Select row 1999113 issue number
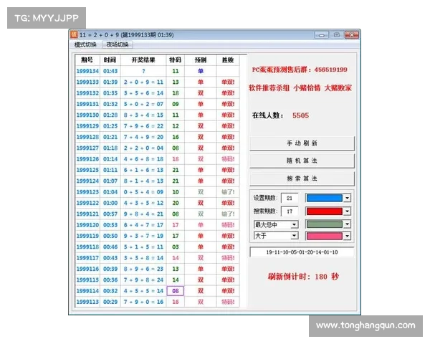Image resolution: width=430 pixels, height=344 pixels. coord(87,302)
